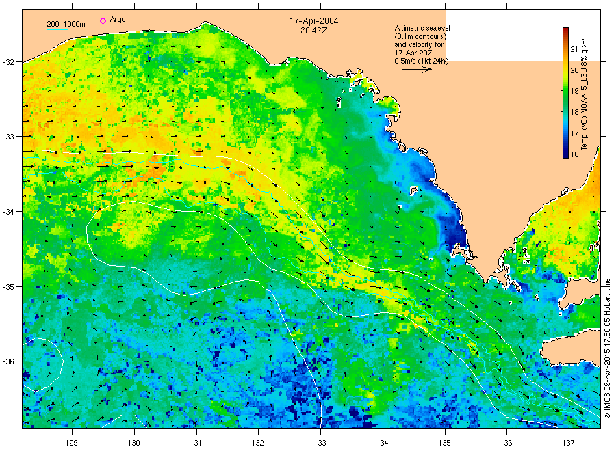Click the 137 longitude axis label

pos(569,443)
